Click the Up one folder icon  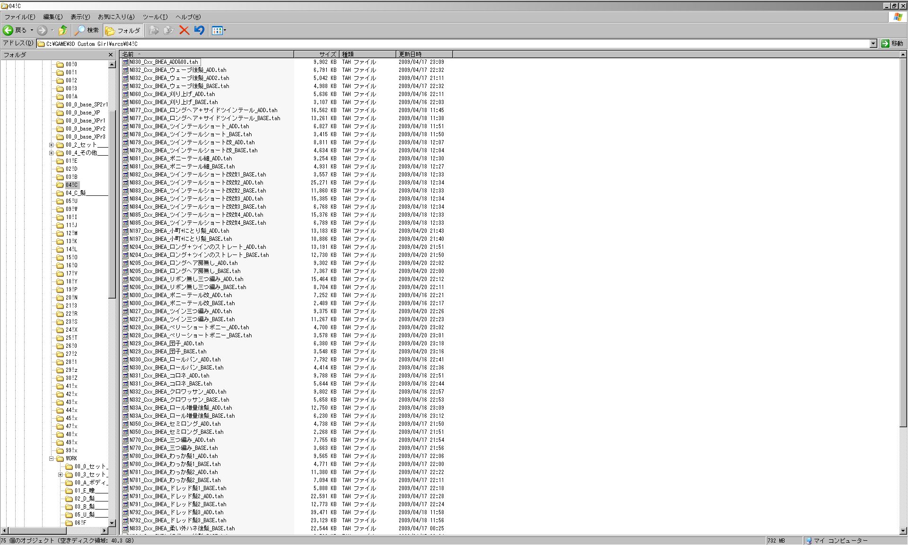coord(62,30)
